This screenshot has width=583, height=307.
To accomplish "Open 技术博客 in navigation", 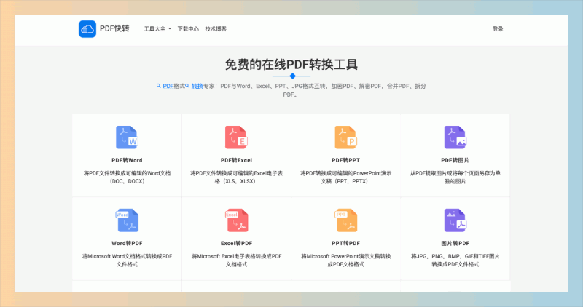I will click(216, 29).
